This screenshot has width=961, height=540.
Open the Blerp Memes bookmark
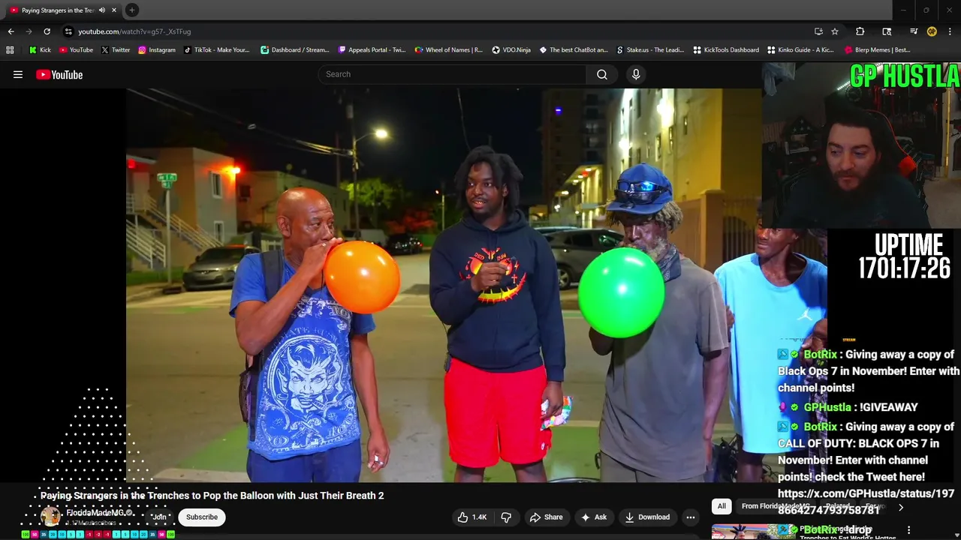(x=878, y=50)
